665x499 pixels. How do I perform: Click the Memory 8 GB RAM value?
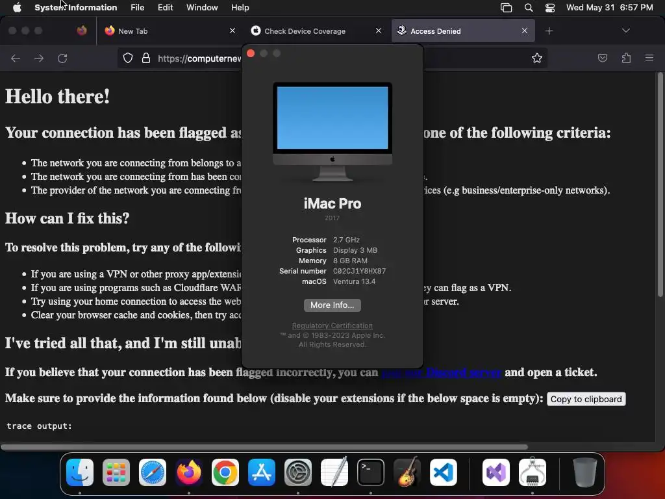click(350, 261)
